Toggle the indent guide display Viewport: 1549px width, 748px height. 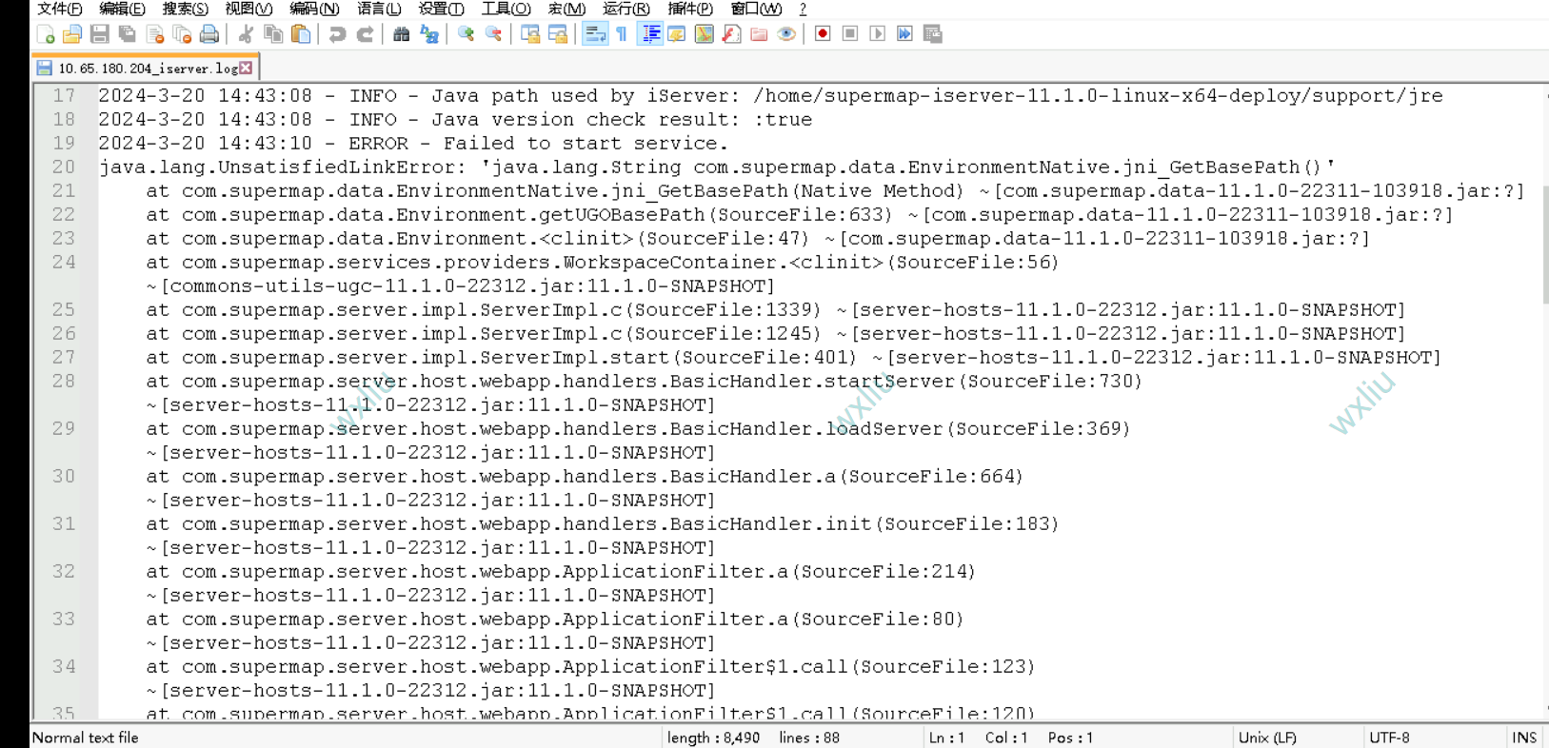click(650, 34)
